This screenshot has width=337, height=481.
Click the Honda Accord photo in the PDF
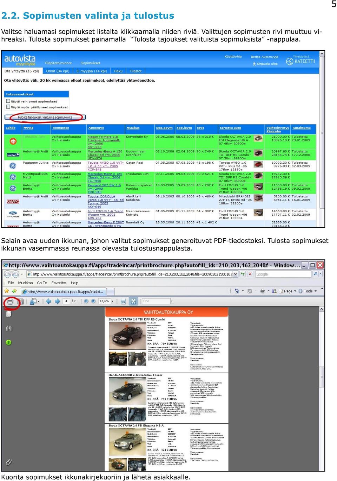[127, 391]
